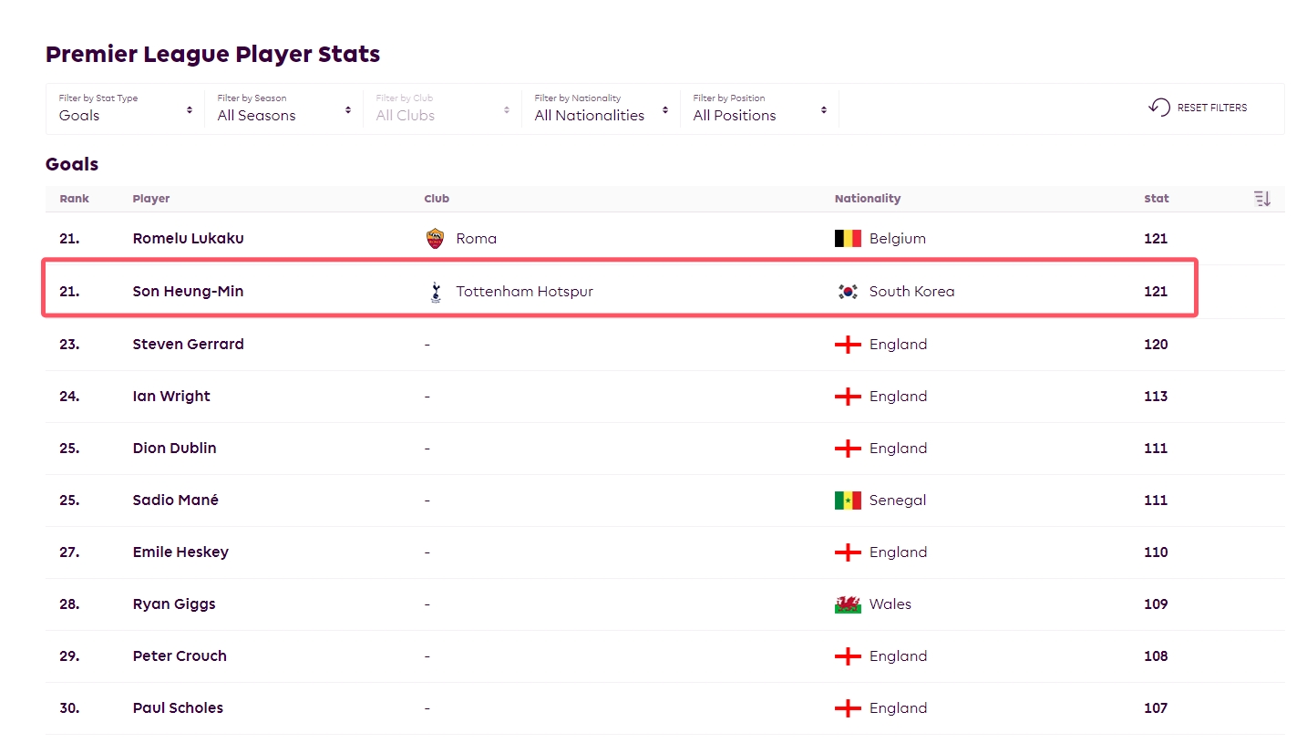Open the Filter by Season dropdown
The height and width of the screenshot is (743, 1307).
(284, 108)
